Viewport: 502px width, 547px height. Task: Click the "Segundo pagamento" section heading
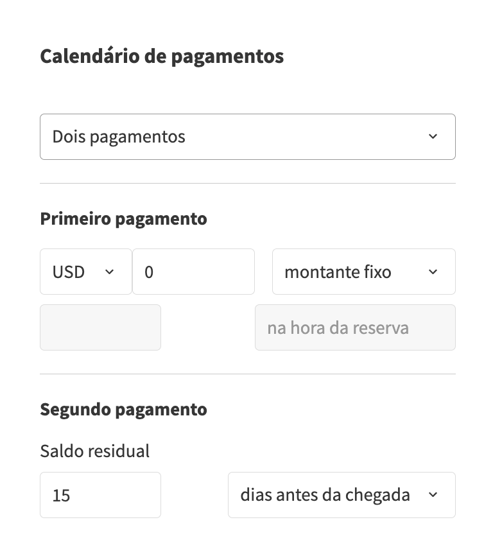click(124, 409)
